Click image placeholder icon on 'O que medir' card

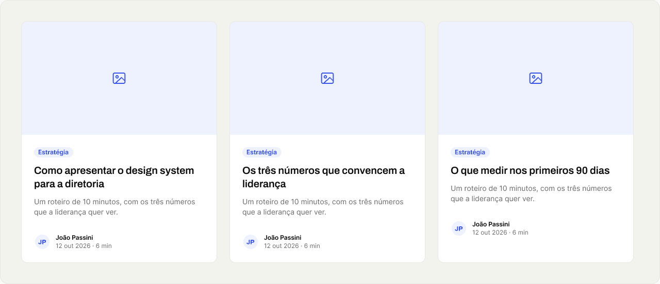pyautogui.click(x=536, y=78)
